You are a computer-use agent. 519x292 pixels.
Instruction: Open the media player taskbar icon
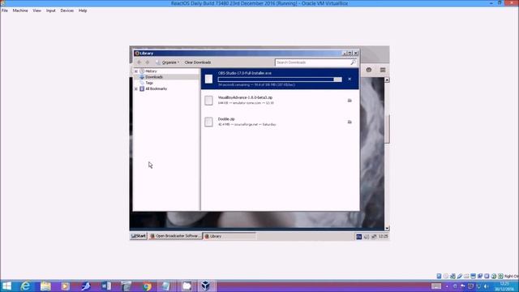point(66,286)
